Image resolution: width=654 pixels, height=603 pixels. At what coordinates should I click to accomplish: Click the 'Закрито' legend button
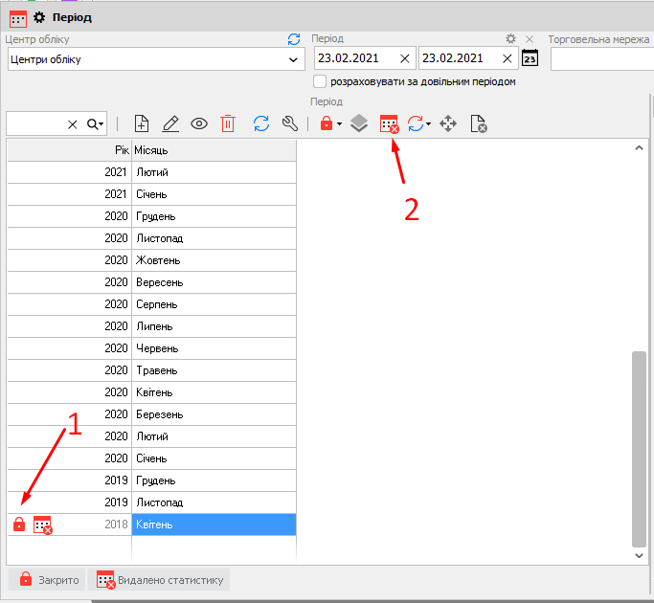click(x=48, y=579)
